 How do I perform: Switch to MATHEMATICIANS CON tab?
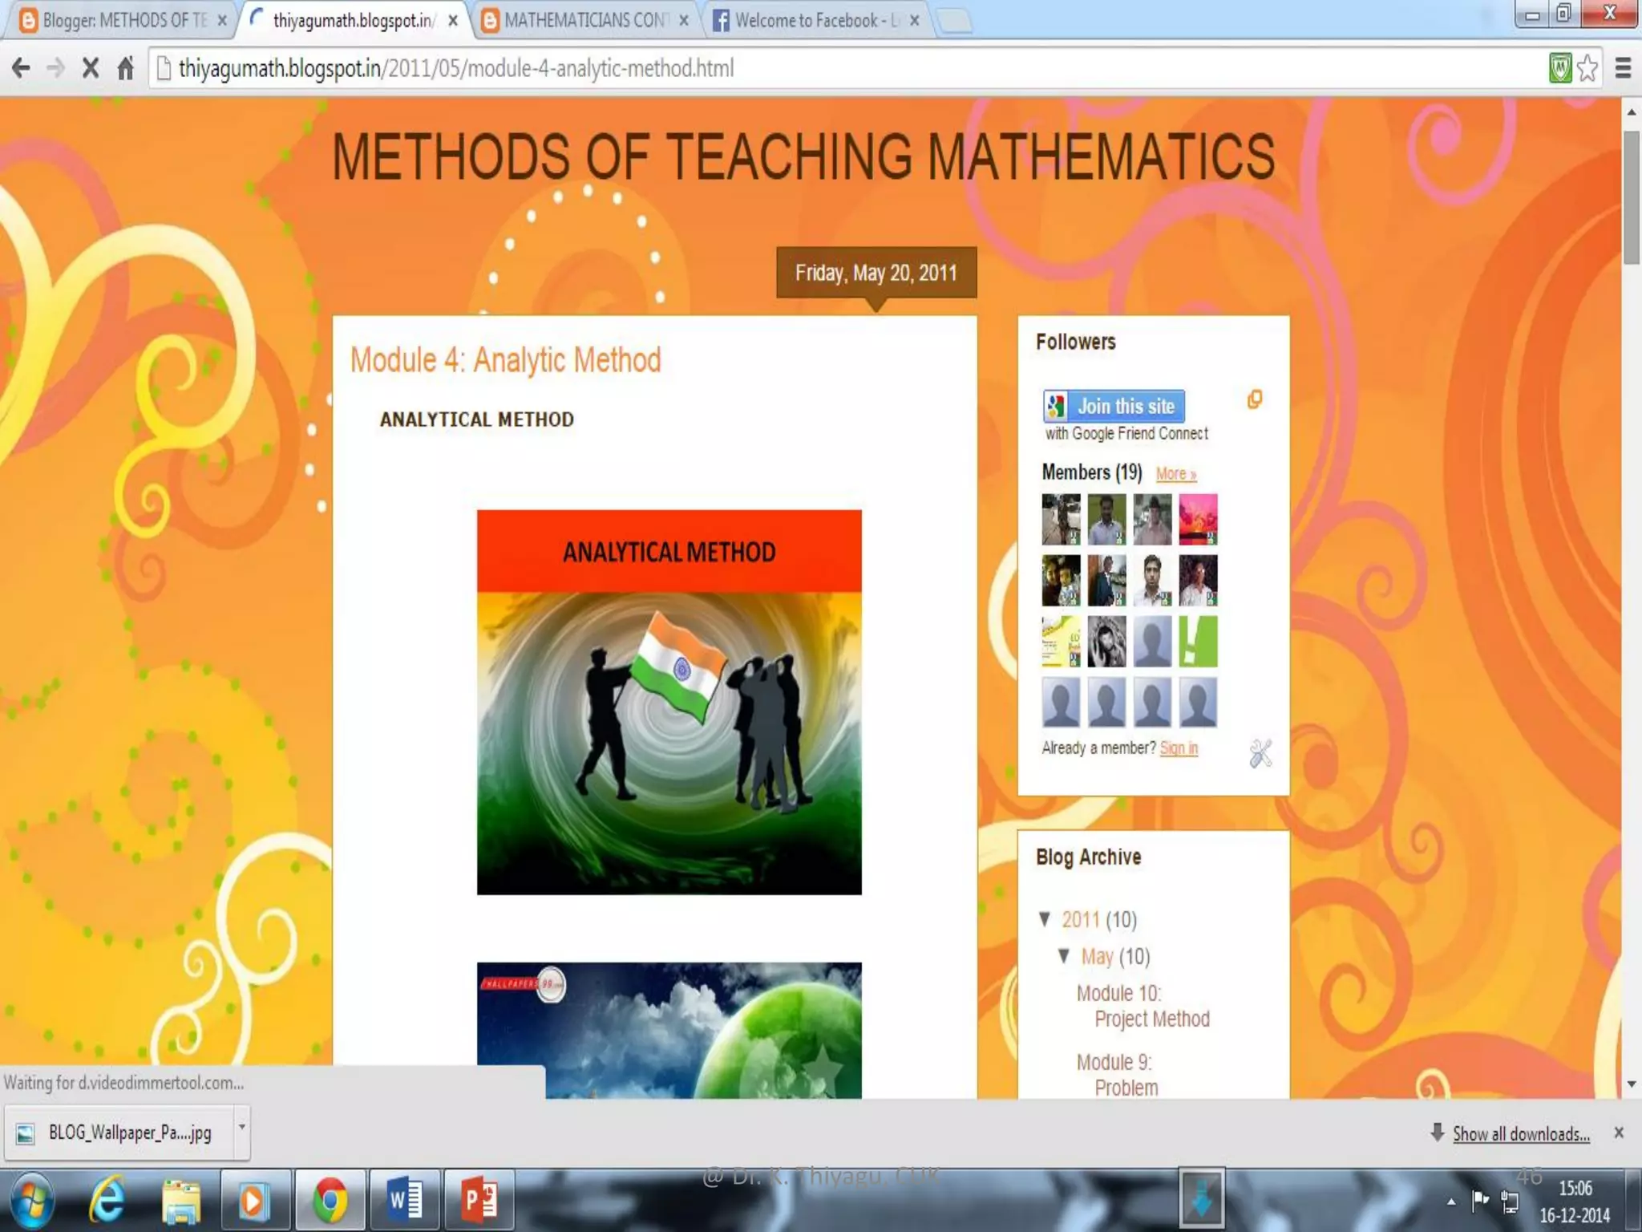click(x=587, y=20)
